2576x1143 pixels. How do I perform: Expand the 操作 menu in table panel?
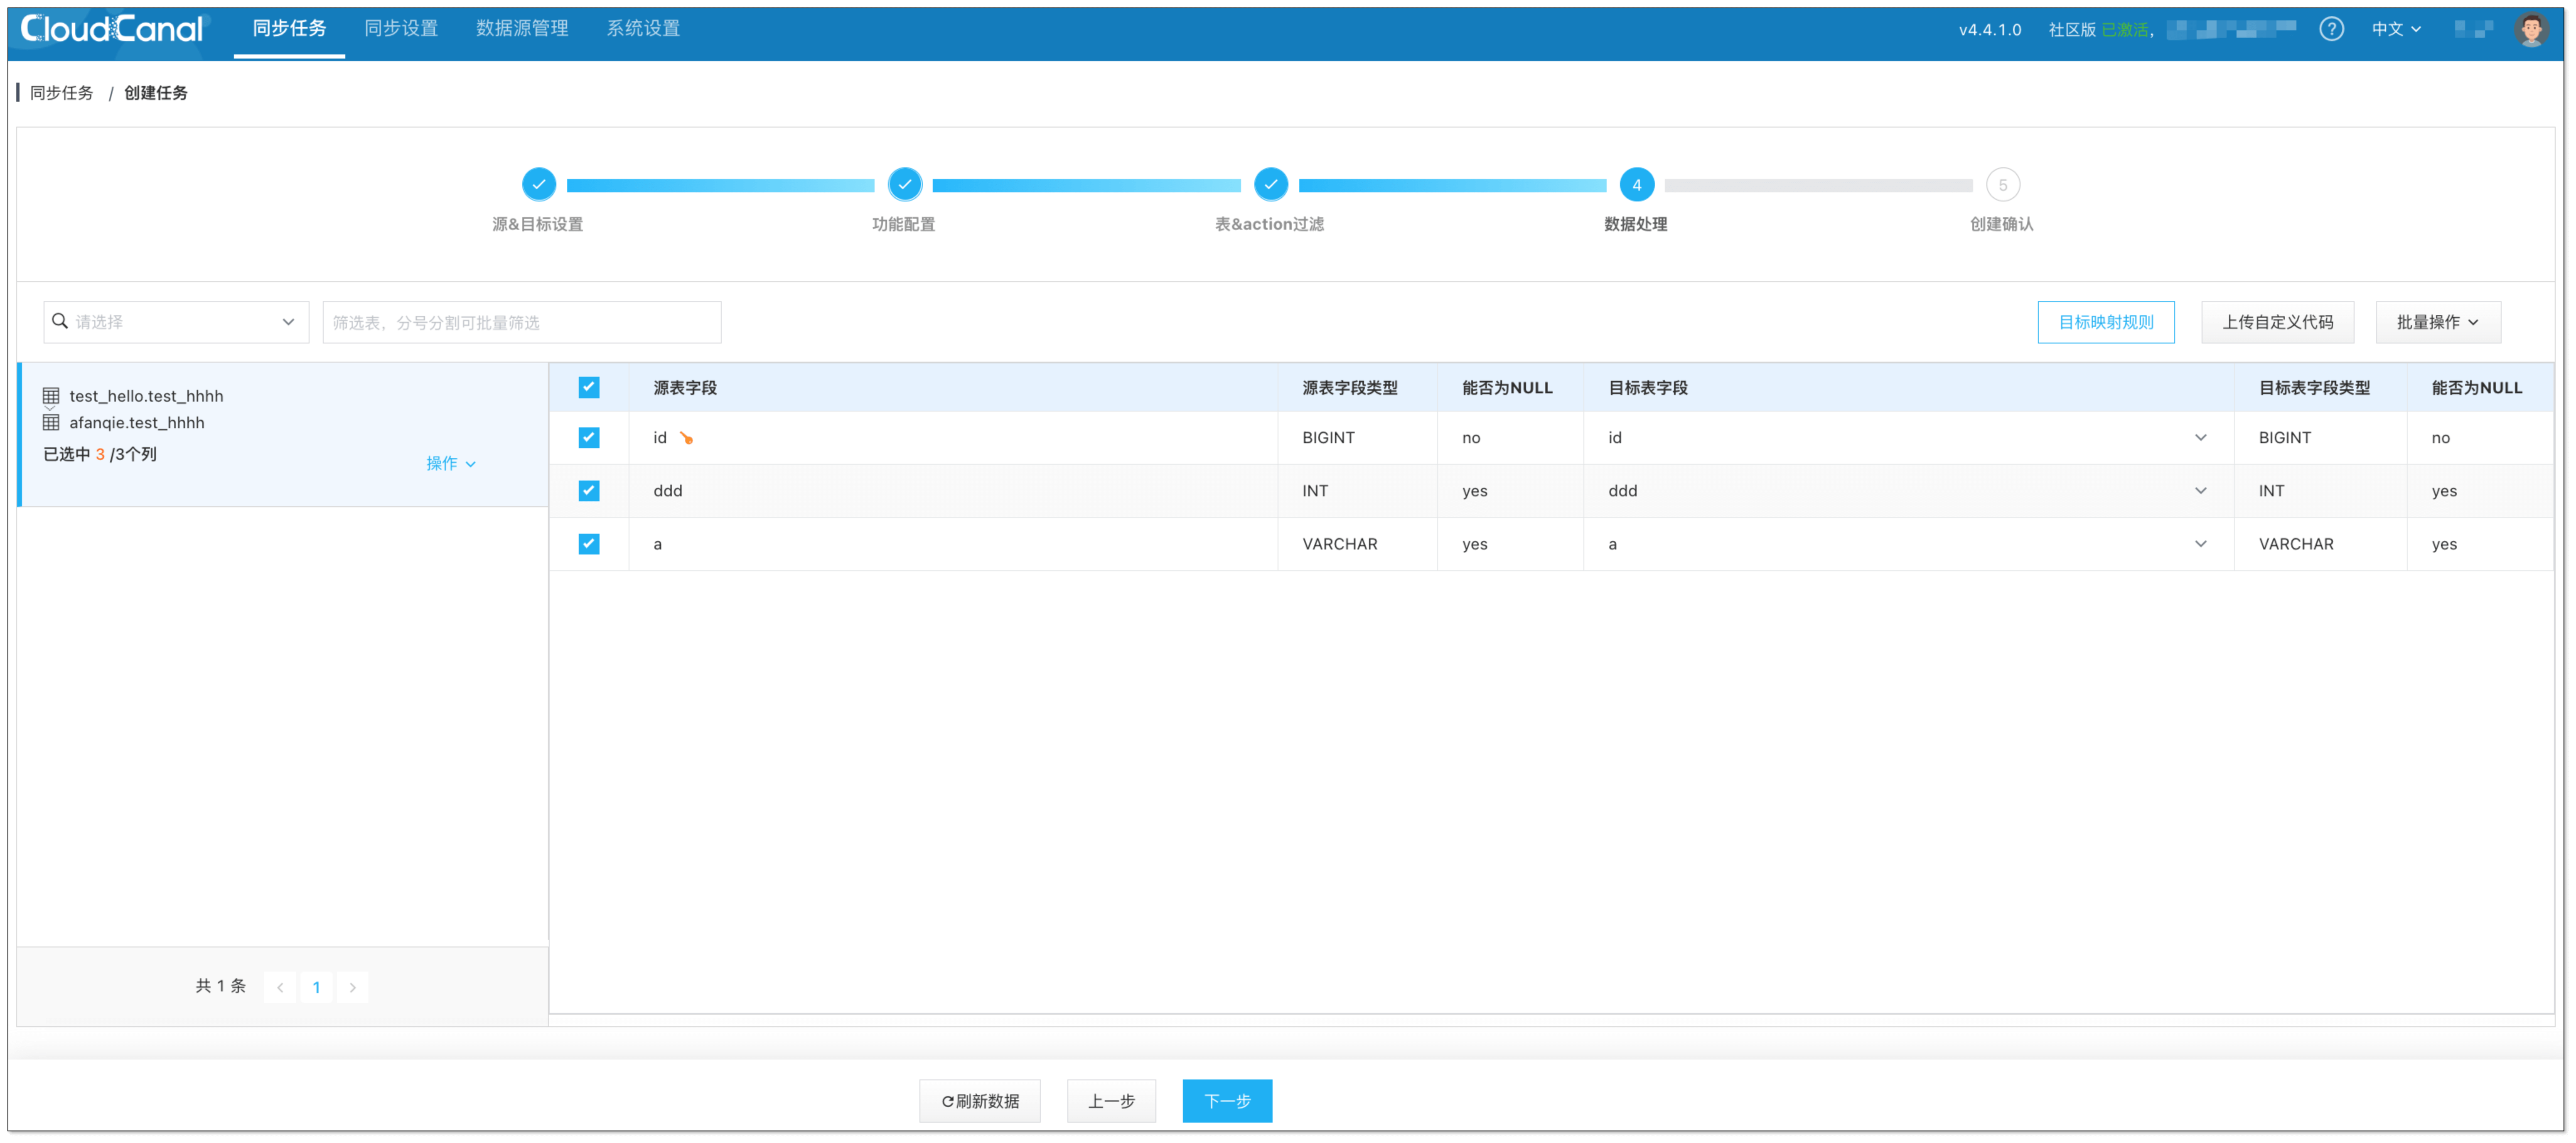tap(450, 463)
